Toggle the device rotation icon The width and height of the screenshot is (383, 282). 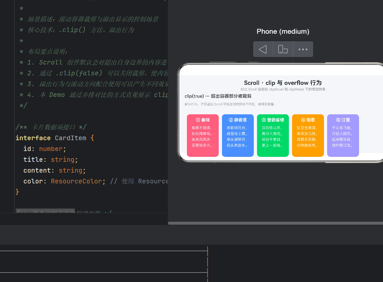tap(283, 49)
